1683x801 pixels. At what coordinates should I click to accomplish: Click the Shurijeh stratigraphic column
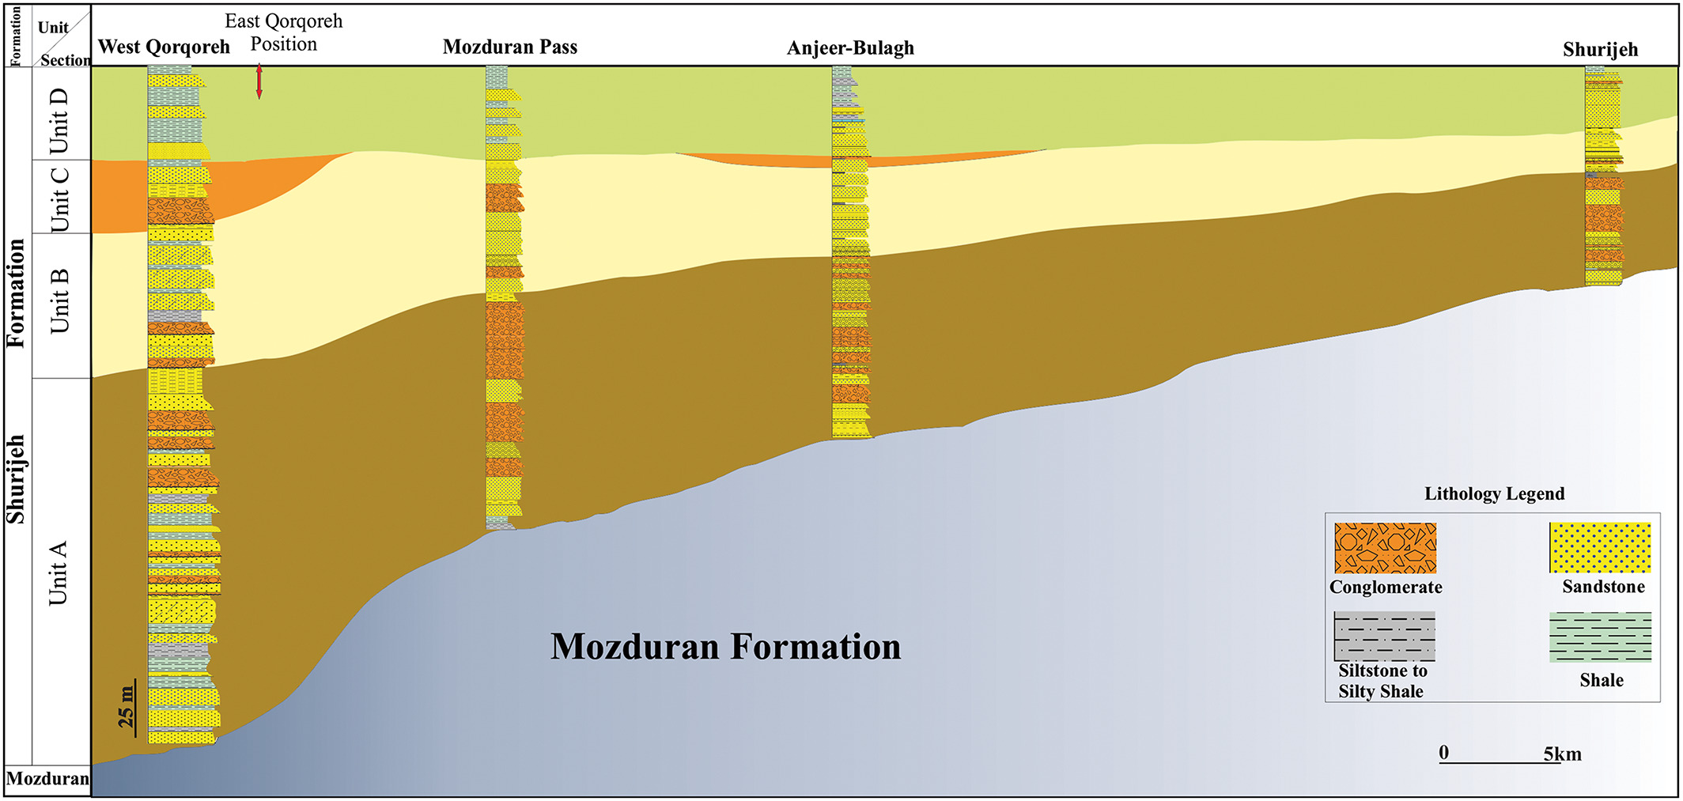tap(1604, 176)
